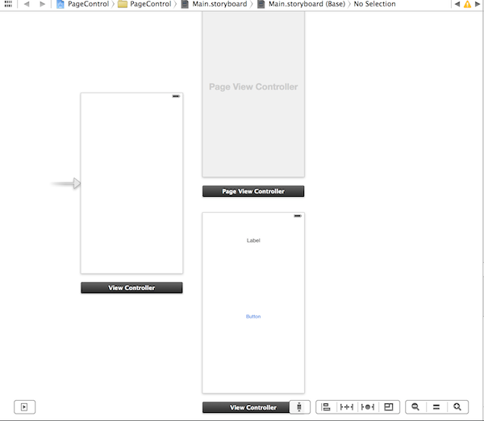Open the related items grid menu
The width and height of the screenshot is (484, 421).
pos(8,4)
